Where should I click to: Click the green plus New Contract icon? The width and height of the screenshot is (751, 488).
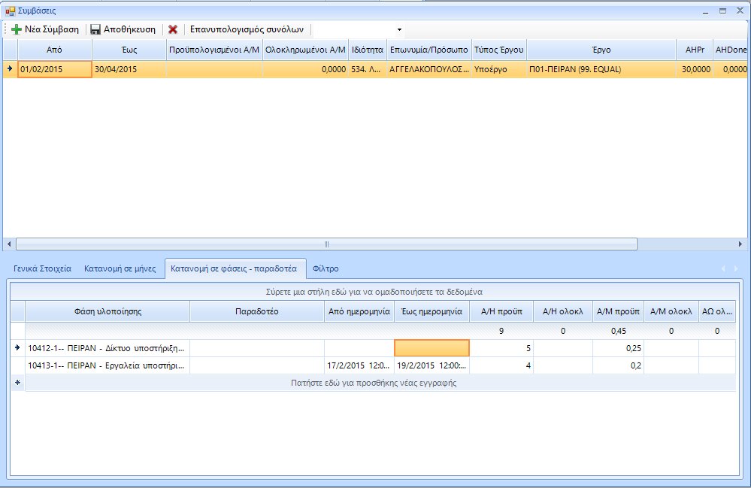(x=16, y=29)
